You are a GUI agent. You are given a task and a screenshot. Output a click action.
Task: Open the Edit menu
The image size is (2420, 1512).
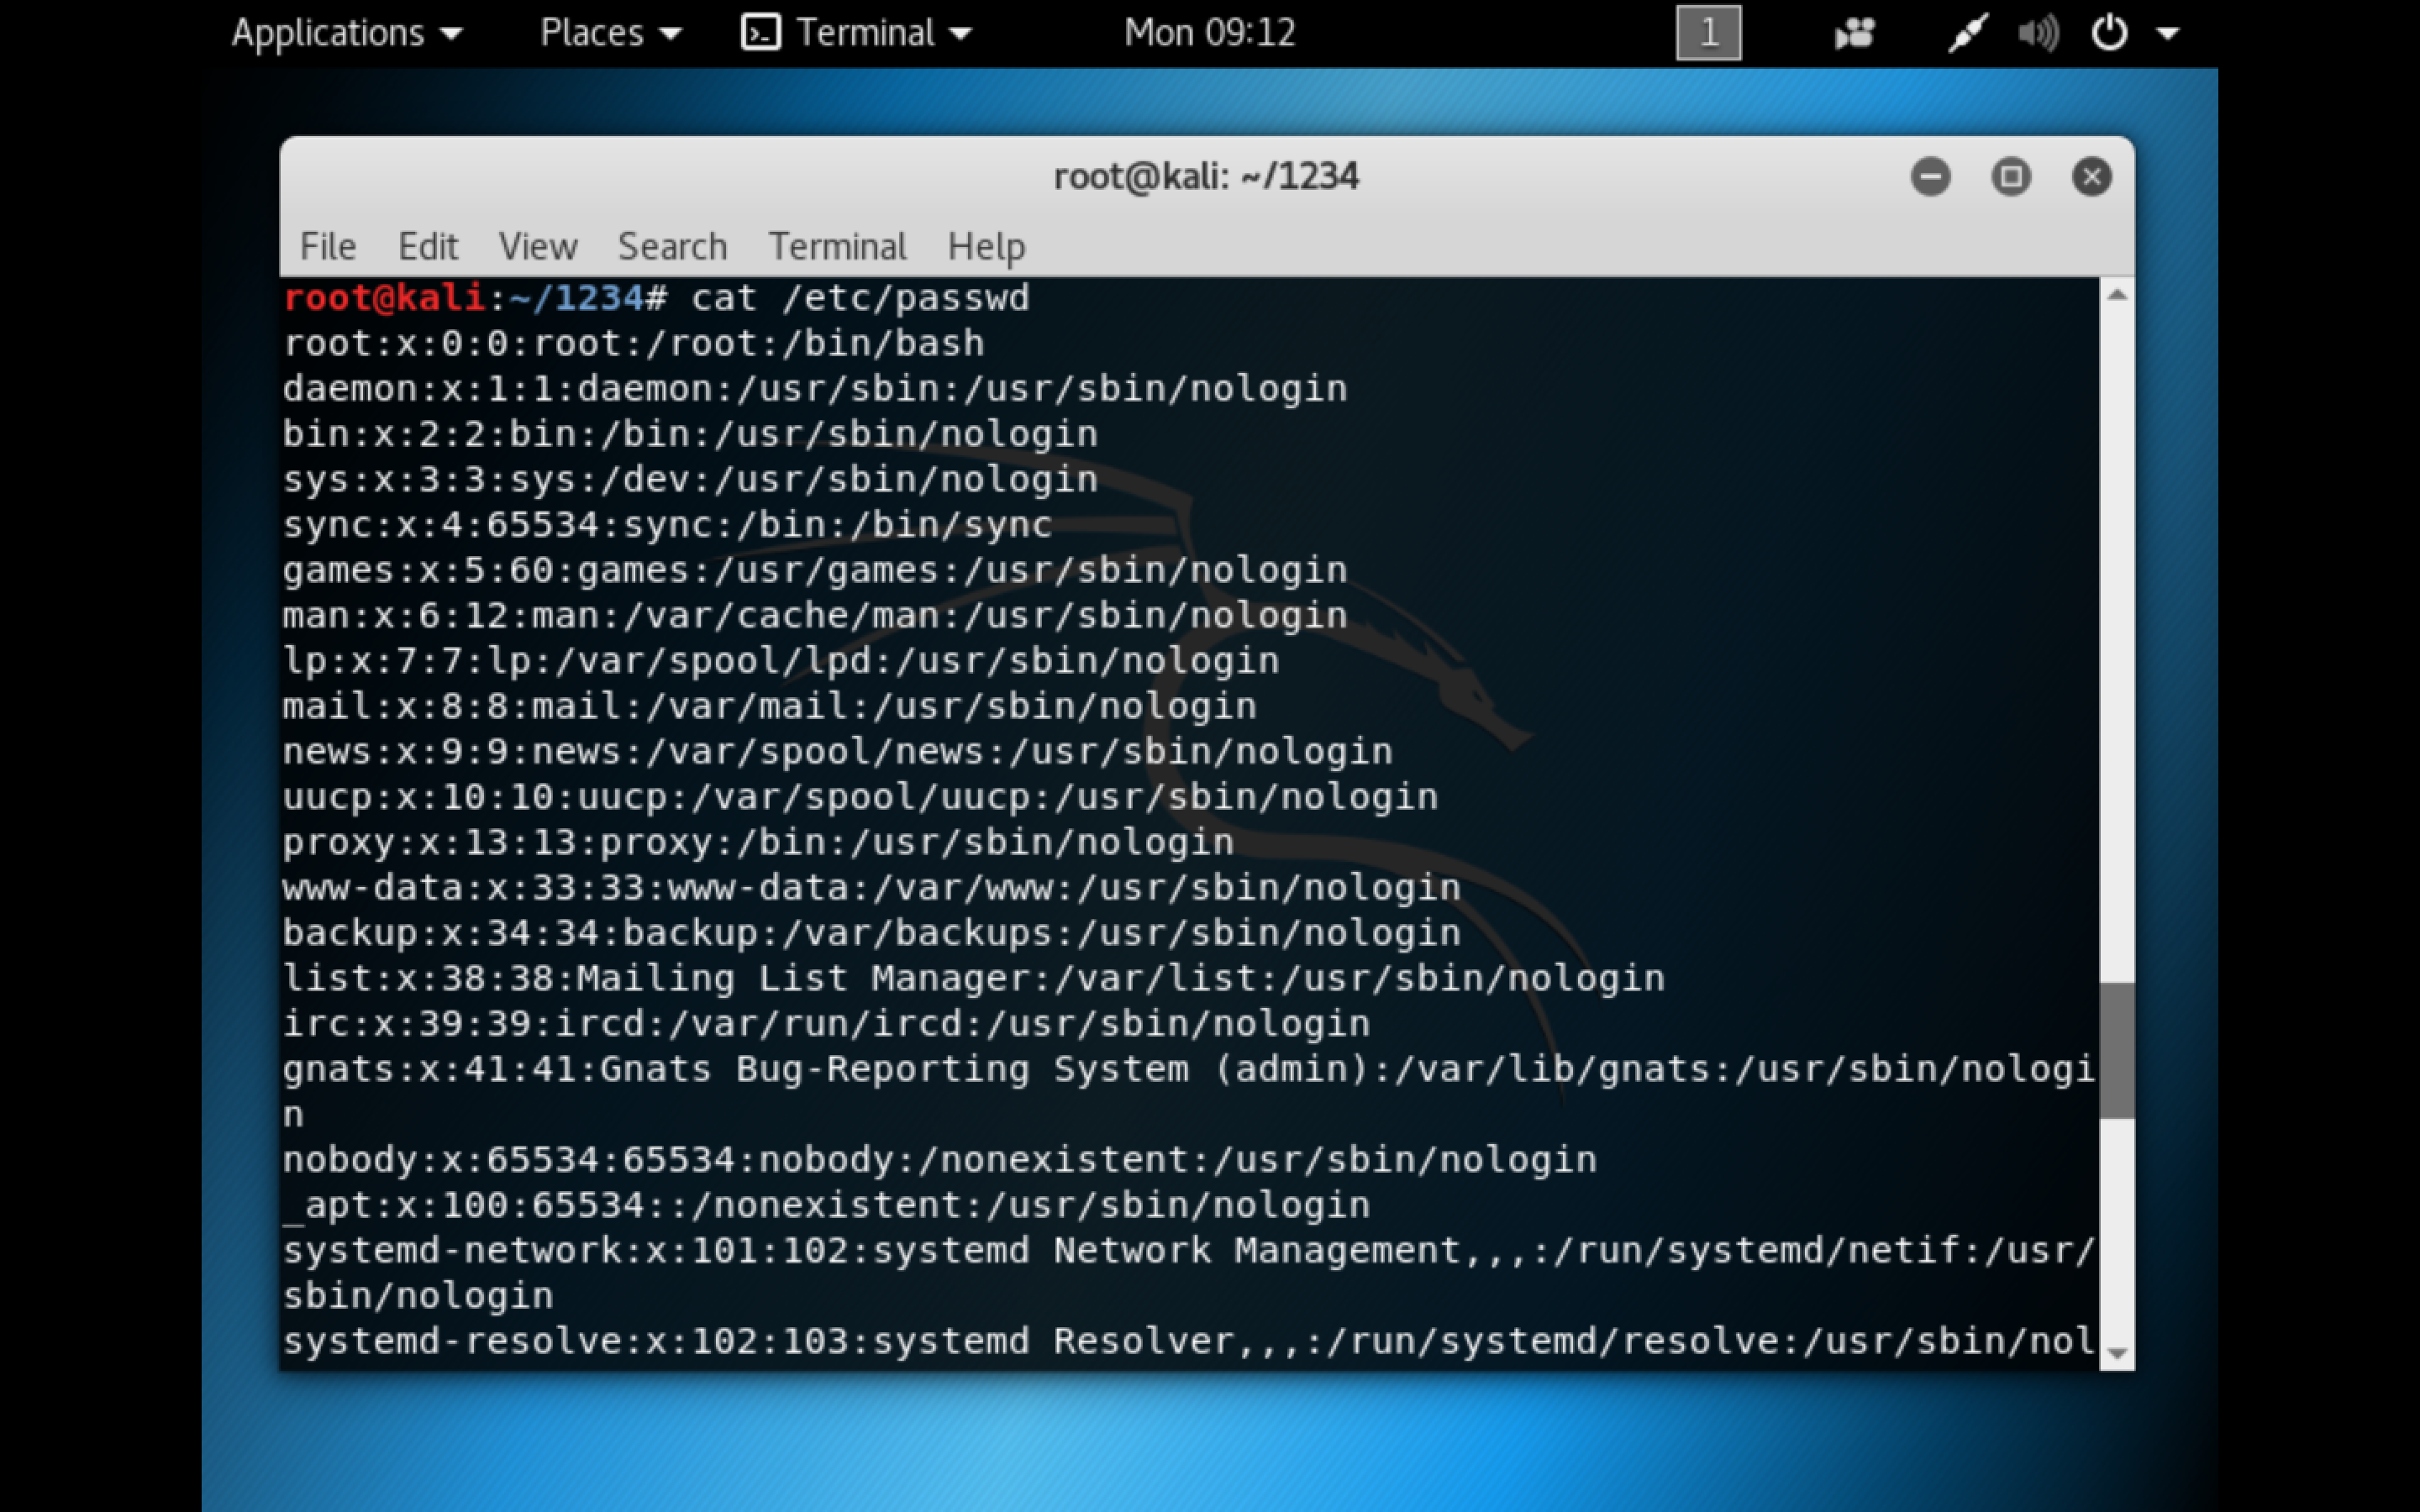(x=428, y=246)
